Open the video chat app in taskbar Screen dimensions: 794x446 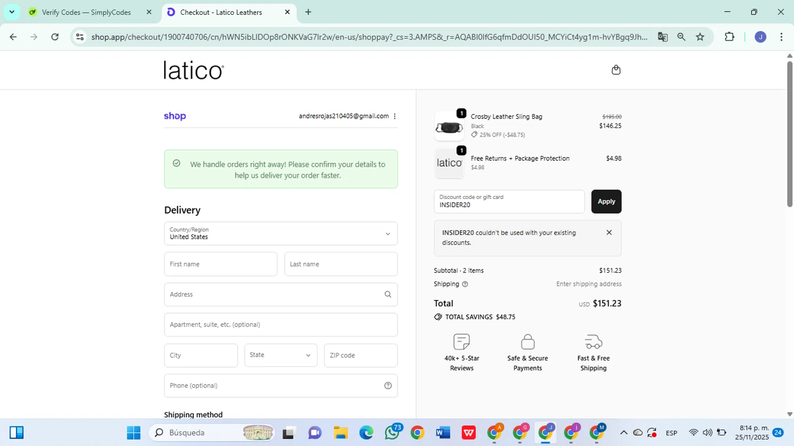pyautogui.click(x=315, y=433)
